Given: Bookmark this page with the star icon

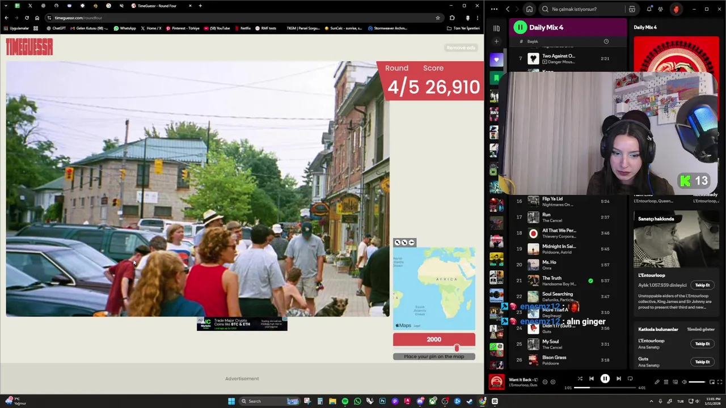Looking at the screenshot, I should point(438,18).
